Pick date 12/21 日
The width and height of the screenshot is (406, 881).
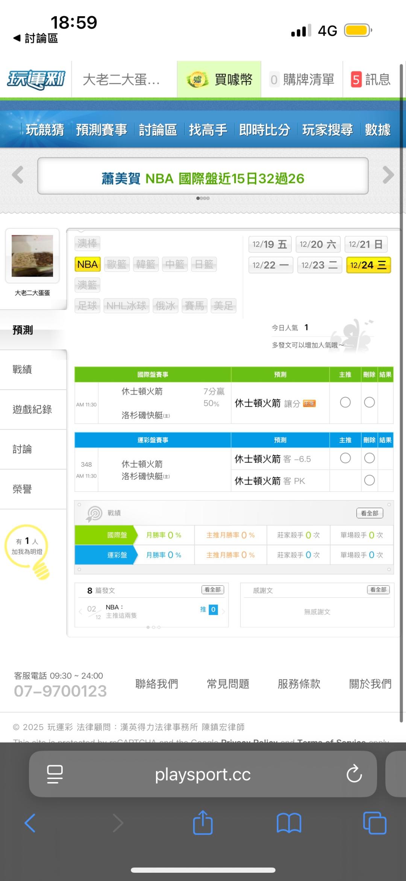(x=366, y=244)
